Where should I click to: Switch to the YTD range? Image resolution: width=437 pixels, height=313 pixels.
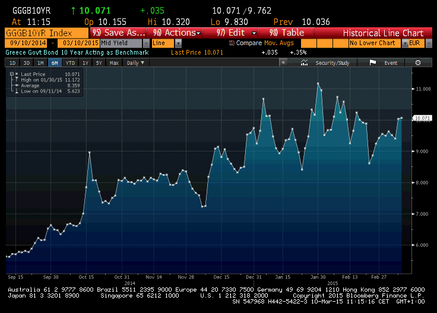(x=70, y=63)
